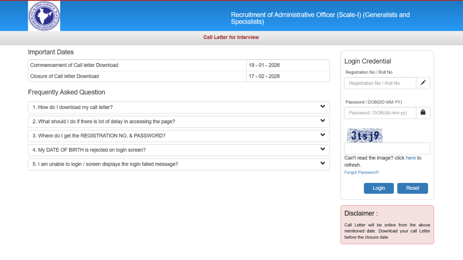Select the captcha text entry box
Image resolution: width=463 pixels, height=260 pixels.
(387, 149)
